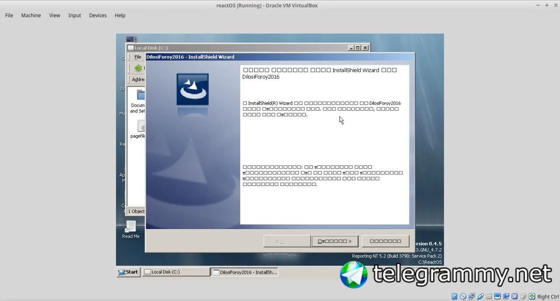This screenshot has height=301, width=560.
Task: Click the USB devices status icon
Action: point(480,296)
